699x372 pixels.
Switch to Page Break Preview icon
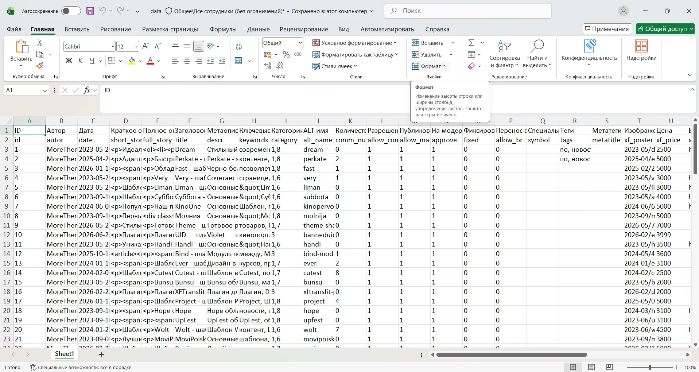pyautogui.click(x=610, y=367)
